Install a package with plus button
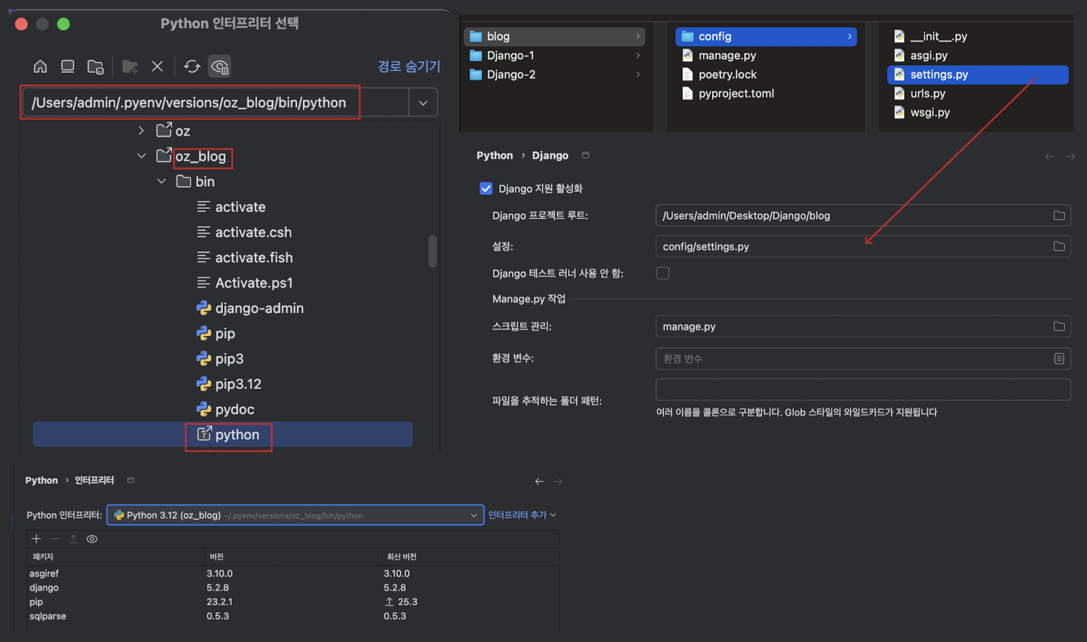This screenshot has width=1087, height=642. [x=36, y=539]
